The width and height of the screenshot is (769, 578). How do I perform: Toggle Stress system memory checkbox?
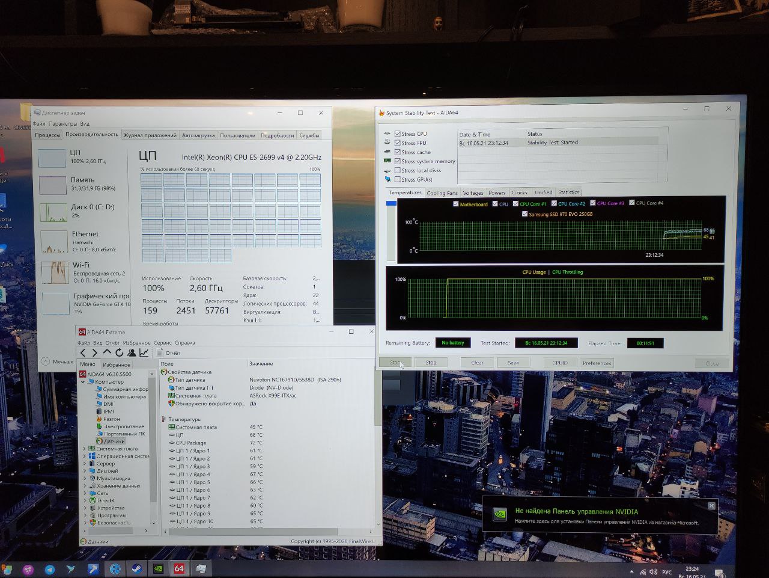397,161
